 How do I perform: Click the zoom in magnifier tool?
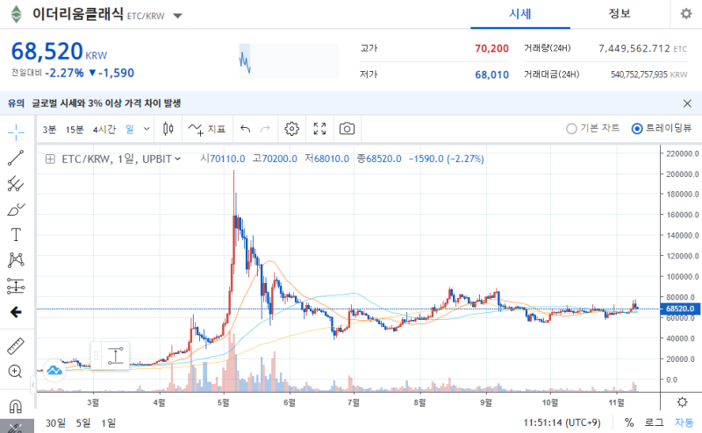point(15,372)
